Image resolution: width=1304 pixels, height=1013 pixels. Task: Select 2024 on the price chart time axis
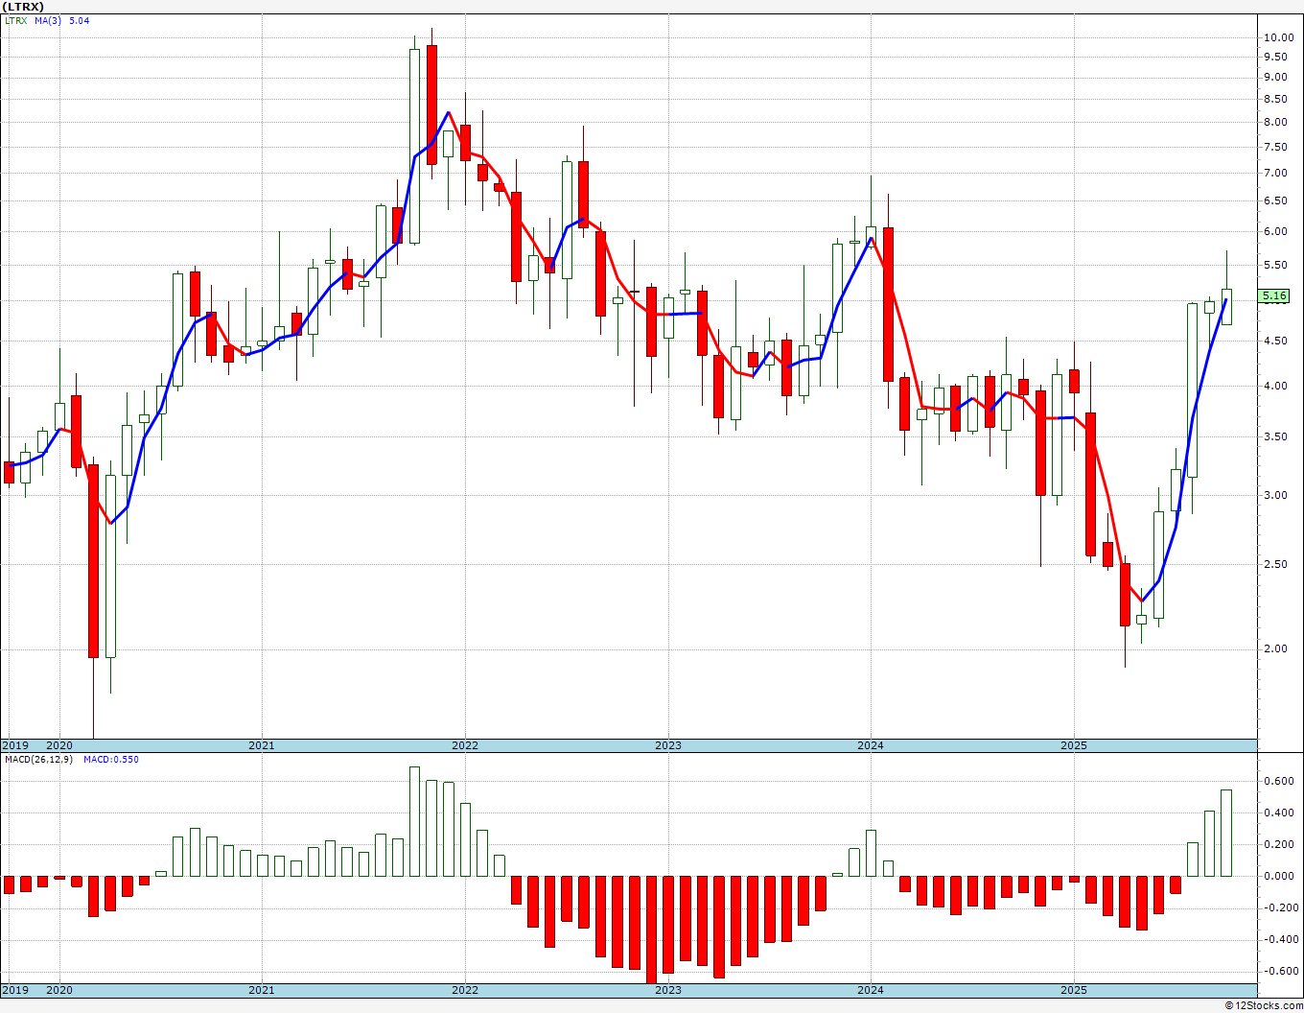tap(871, 745)
